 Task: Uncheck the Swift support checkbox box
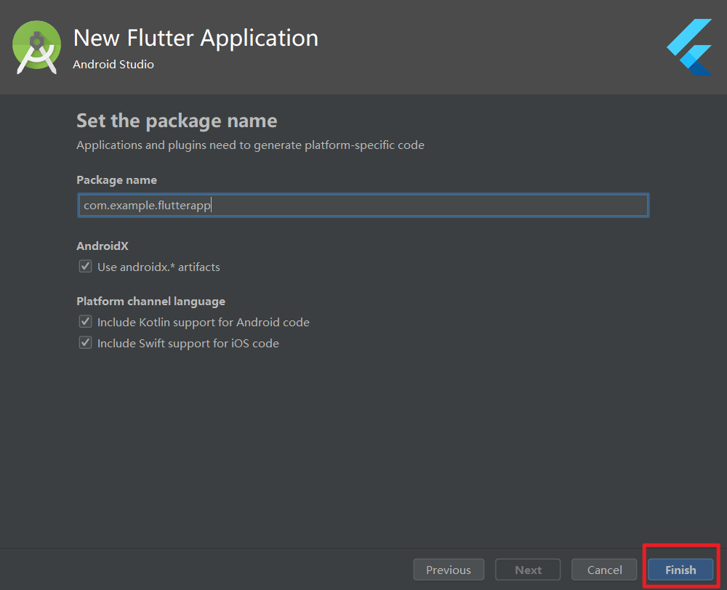(86, 343)
